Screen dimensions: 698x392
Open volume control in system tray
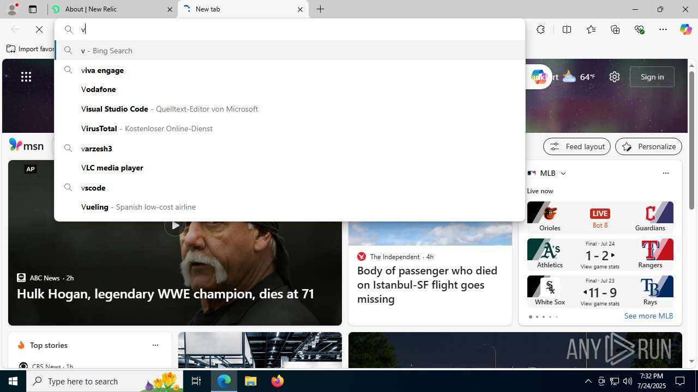click(x=628, y=381)
